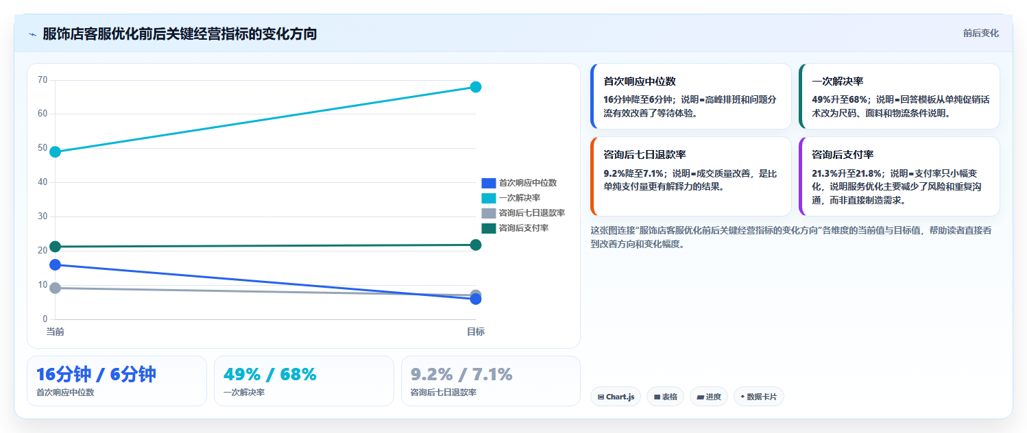Click the 目标 x-axis label

coord(476,332)
